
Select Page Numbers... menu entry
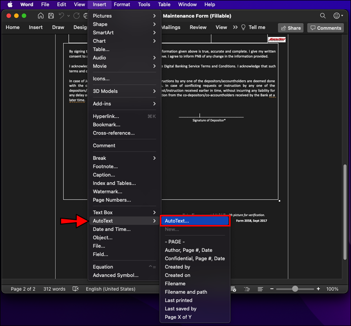pos(124,200)
